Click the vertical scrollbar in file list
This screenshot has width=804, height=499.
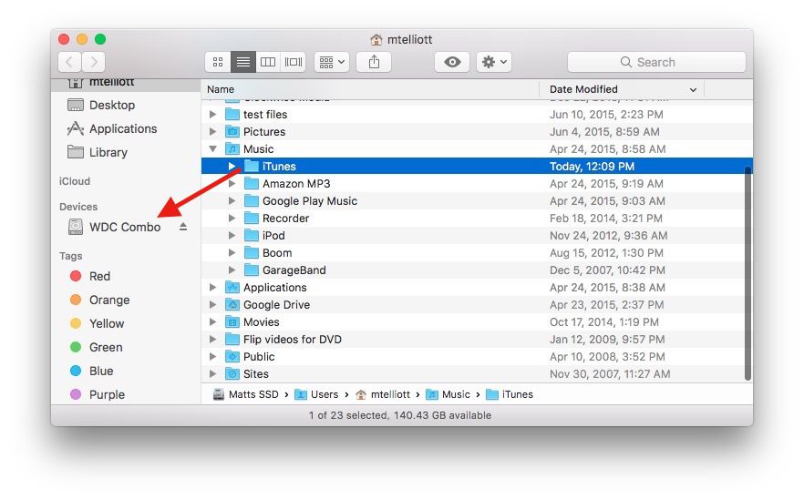tap(748, 273)
